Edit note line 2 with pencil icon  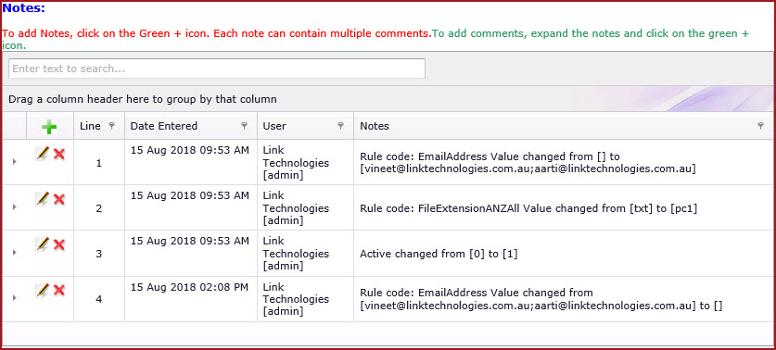point(43,199)
